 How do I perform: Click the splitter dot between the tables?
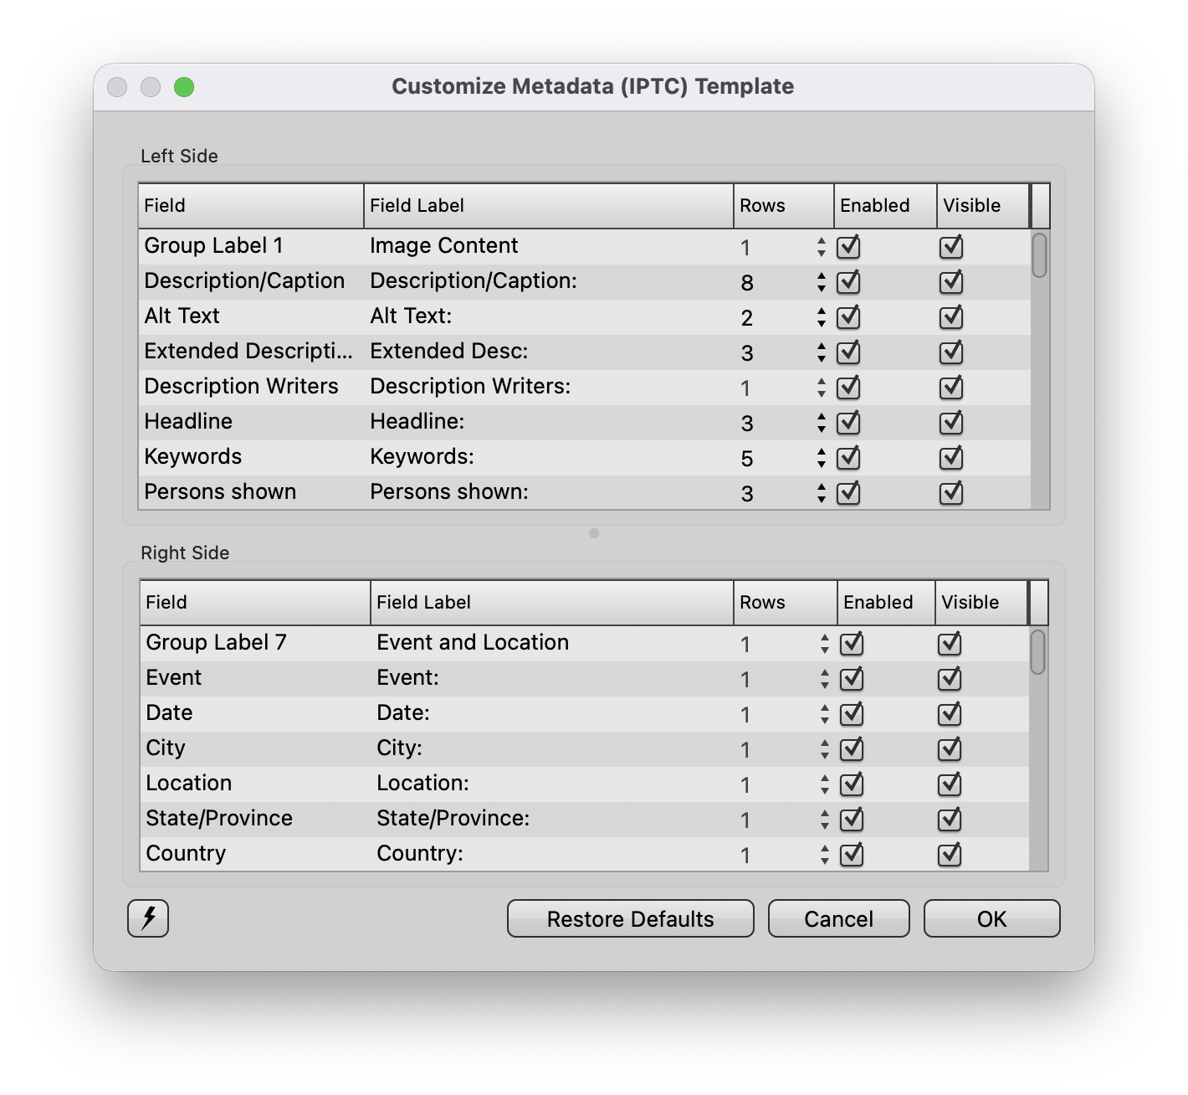click(594, 533)
